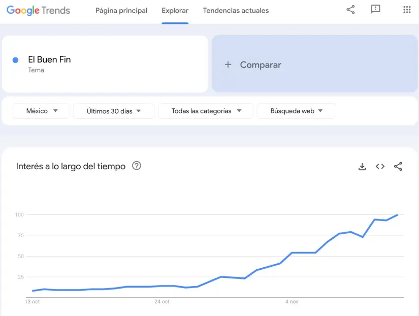Image resolution: width=419 pixels, height=316 pixels.
Task: Click the plus icon in Comparar
Action: coord(228,65)
